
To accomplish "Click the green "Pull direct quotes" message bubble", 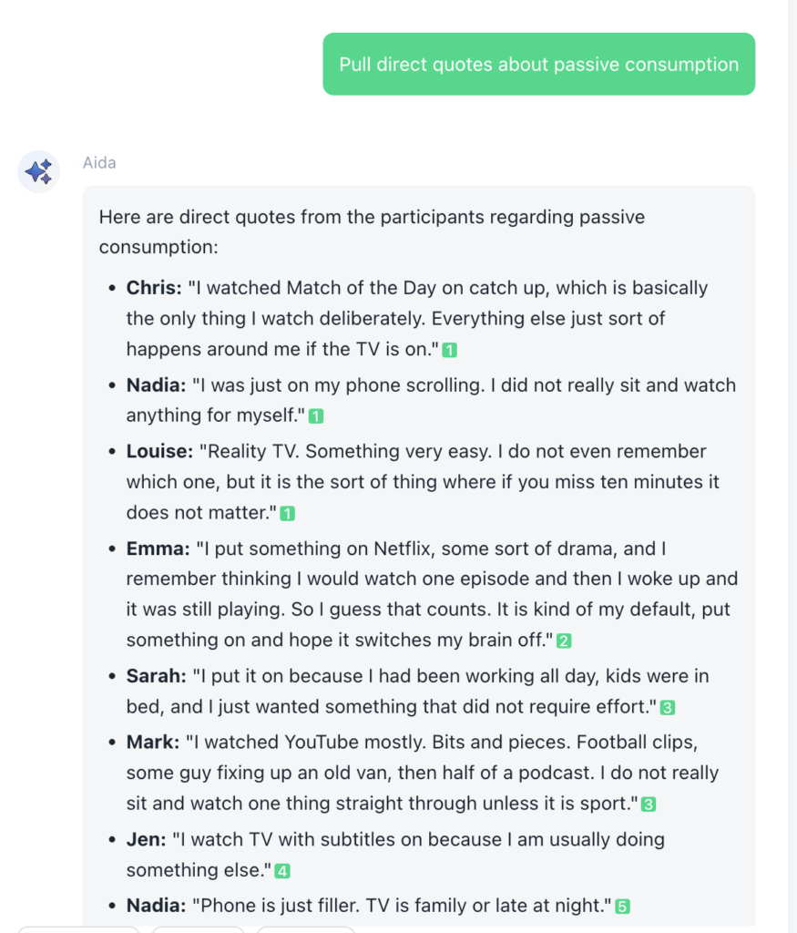I will pos(538,65).
